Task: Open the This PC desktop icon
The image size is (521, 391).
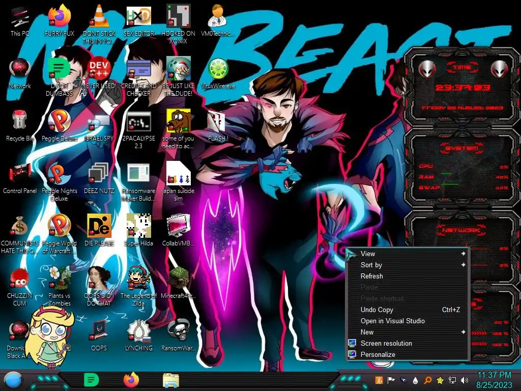Action: (20, 21)
